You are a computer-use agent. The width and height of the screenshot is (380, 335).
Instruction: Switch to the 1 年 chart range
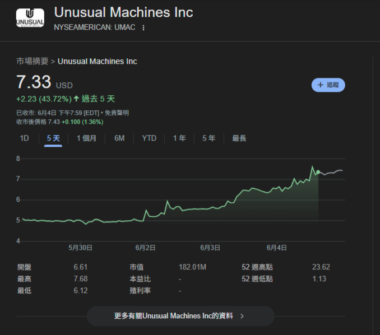click(179, 138)
